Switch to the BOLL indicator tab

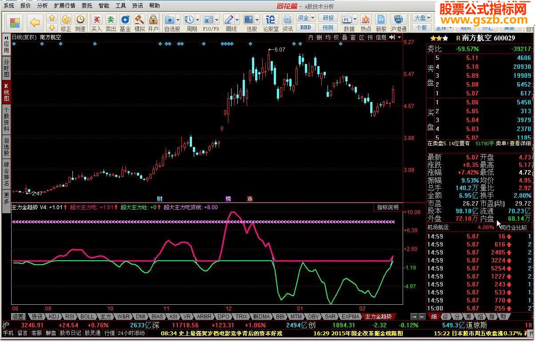(87, 317)
